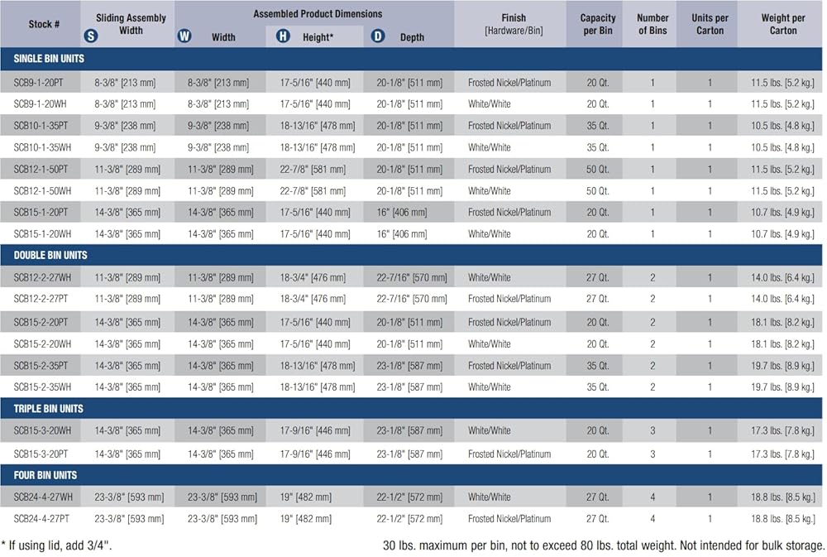Click the Units per Carton header
This screenshot has height=557, width=827.
point(709,24)
